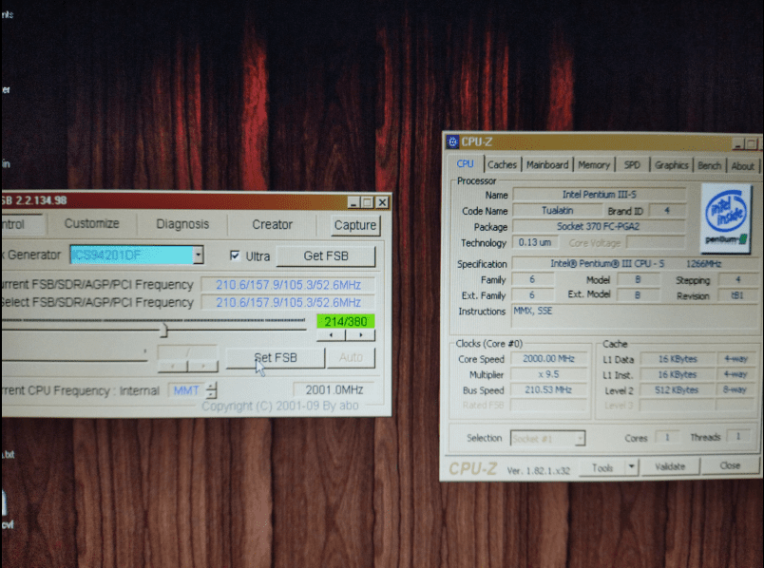Click the processor Name field Intel Pentium III-S

(600, 195)
